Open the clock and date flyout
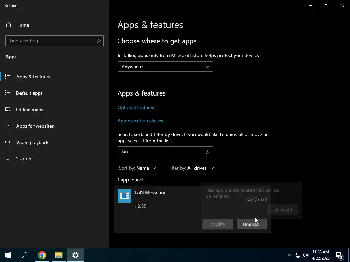The image size is (350, 262). 321,255
